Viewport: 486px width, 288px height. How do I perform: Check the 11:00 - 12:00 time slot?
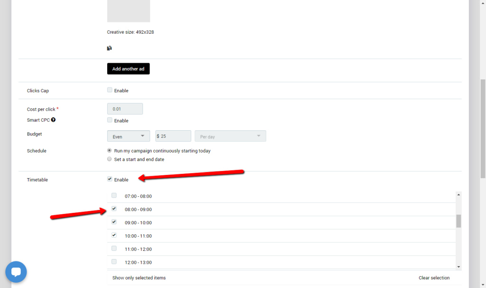[114, 249]
